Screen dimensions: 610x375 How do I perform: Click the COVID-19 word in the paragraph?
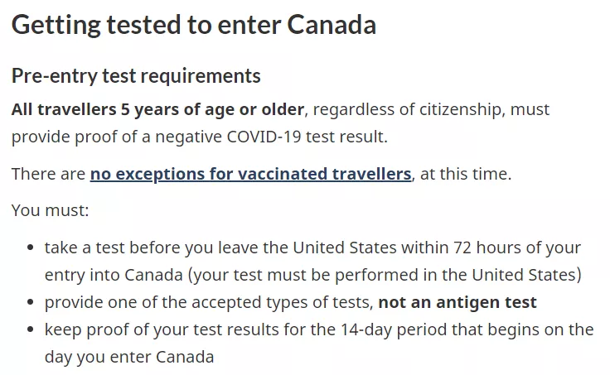264,137
